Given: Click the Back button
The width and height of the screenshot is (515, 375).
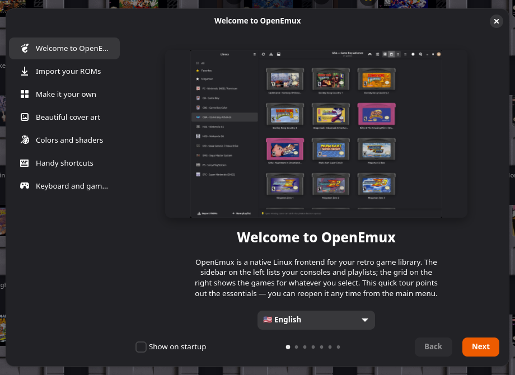Looking at the screenshot, I should pos(433,347).
